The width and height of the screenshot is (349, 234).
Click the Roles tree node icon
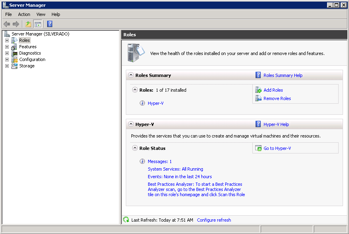point(14,40)
